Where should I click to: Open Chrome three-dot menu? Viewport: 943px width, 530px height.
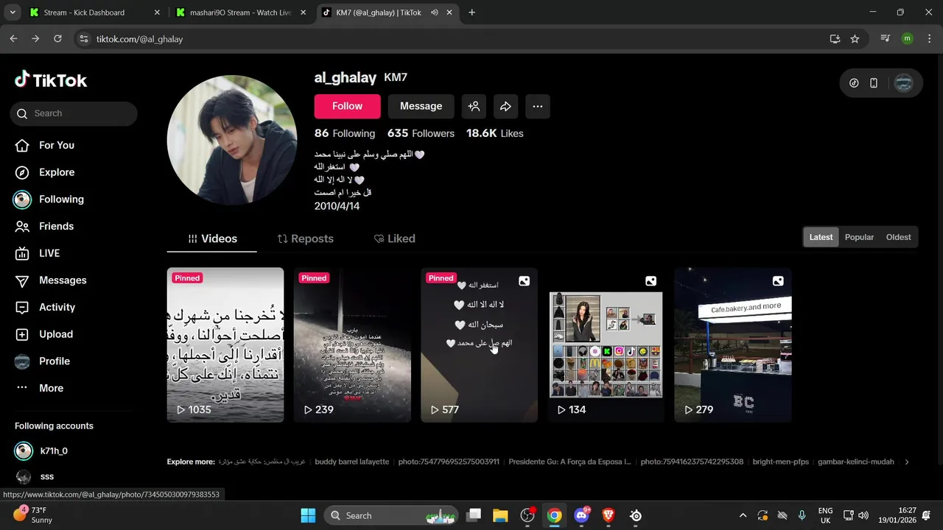pos(929,39)
